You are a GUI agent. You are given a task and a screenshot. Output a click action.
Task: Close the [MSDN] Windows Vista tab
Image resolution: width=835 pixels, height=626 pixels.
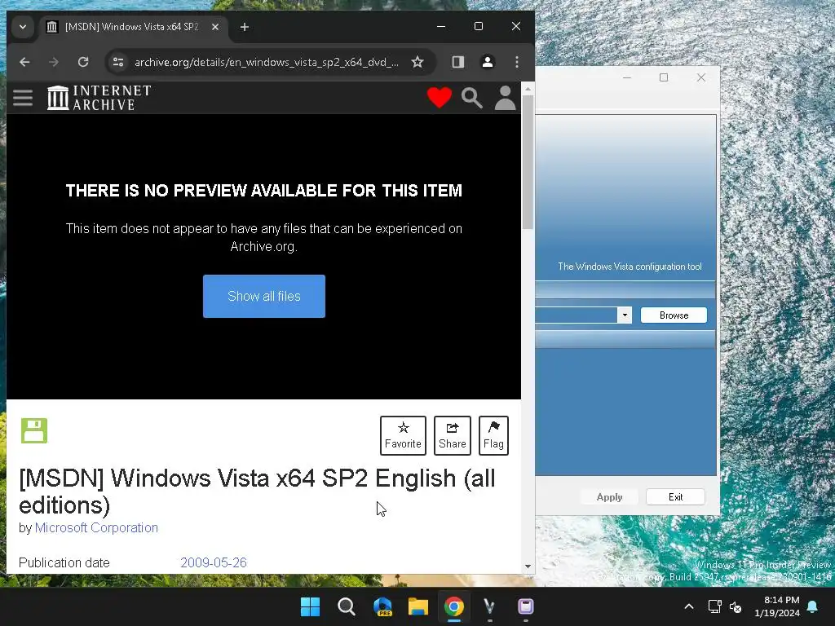(215, 27)
